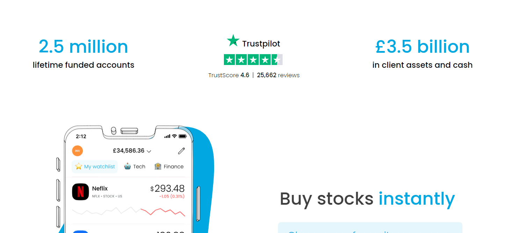The width and height of the screenshot is (518, 233).
Task: Open the Neflix stock row name
Action: 100,189
